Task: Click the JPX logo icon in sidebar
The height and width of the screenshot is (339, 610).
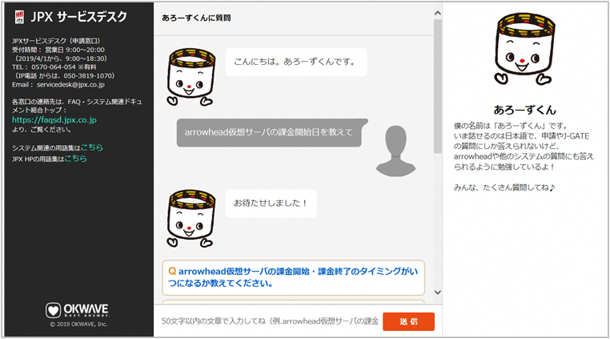Action: click(x=19, y=17)
